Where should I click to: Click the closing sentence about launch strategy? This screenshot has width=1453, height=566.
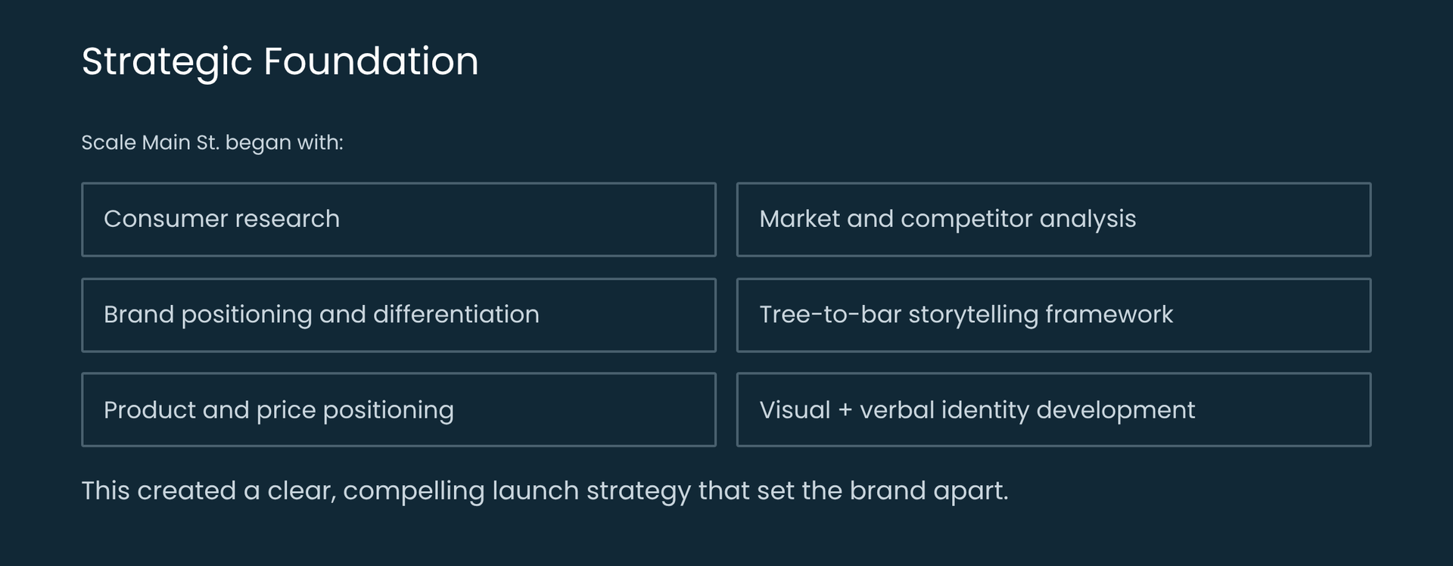544,491
